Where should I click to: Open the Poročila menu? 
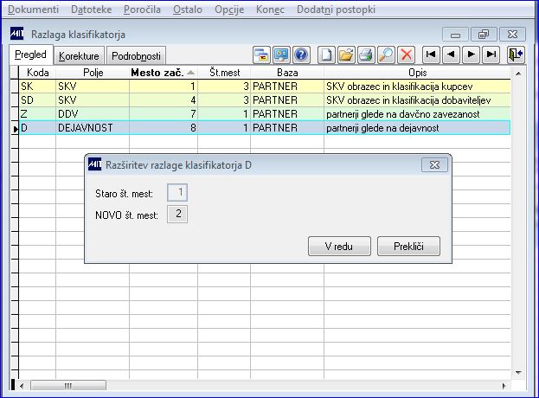(x=142, y=10)
